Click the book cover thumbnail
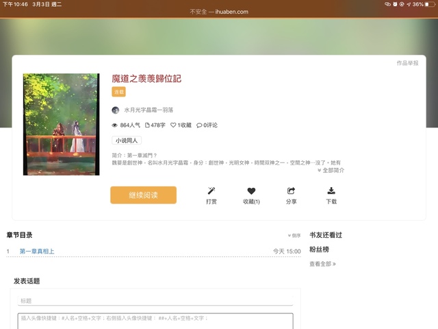Viewport: 438px width, 329px height. click(61, 124)
